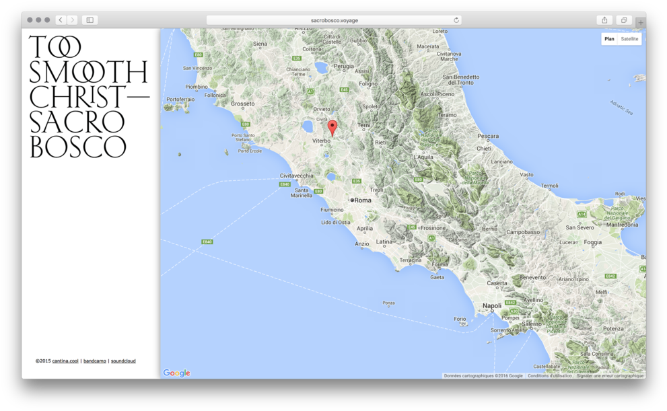Click the forward navigation arrow
Screen dimensions: 667x411
tap(73, 20)
